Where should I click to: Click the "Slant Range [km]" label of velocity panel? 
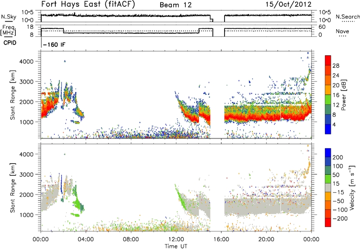tap(13, 187)
